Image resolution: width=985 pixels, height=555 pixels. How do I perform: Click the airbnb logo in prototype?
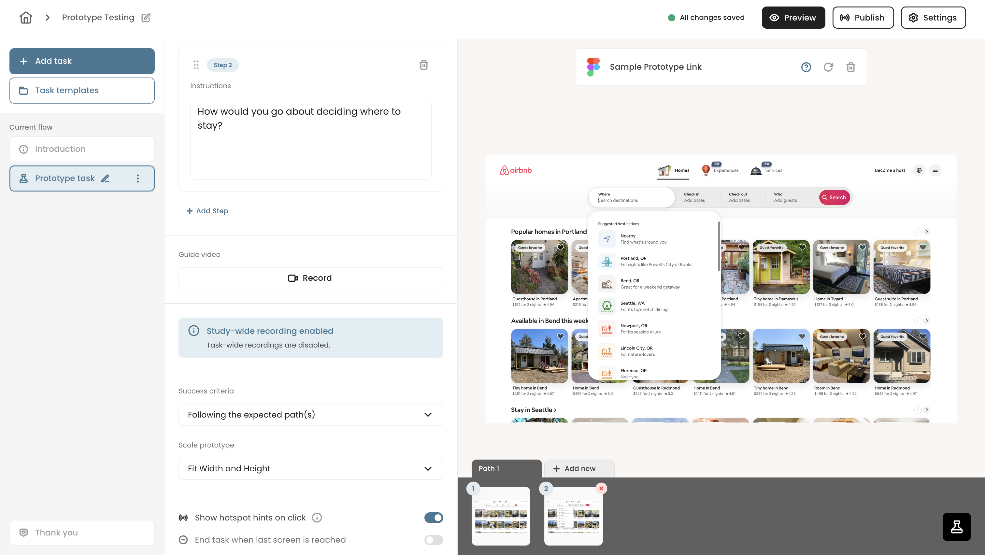tap(515, 170)
